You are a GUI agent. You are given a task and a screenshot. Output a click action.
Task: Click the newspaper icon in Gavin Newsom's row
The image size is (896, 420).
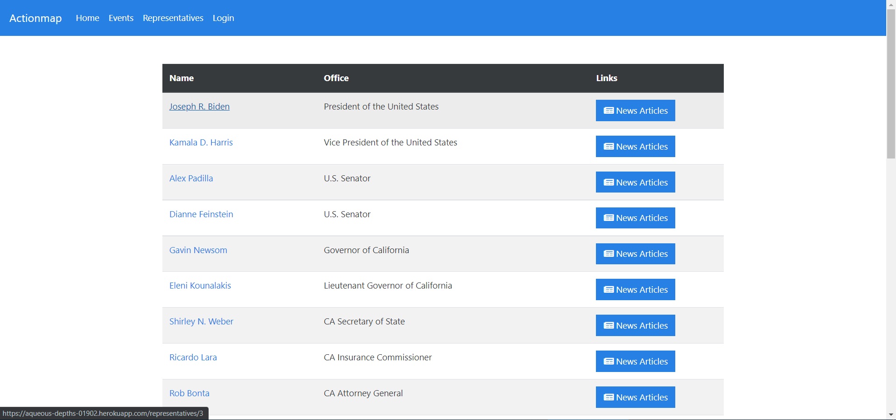point(609,254)
